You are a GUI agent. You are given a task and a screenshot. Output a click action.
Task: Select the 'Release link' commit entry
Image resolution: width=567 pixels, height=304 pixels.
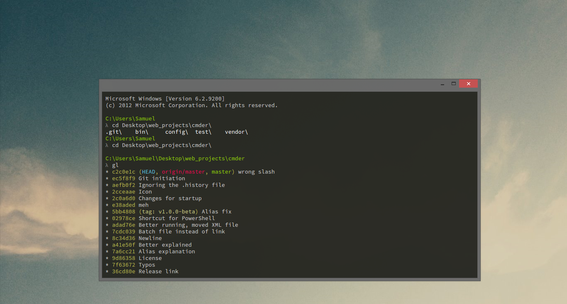160,271
